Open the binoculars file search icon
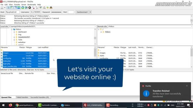This screenshot has width=193, height=108. pyautogui.click(x=51, y=8)
